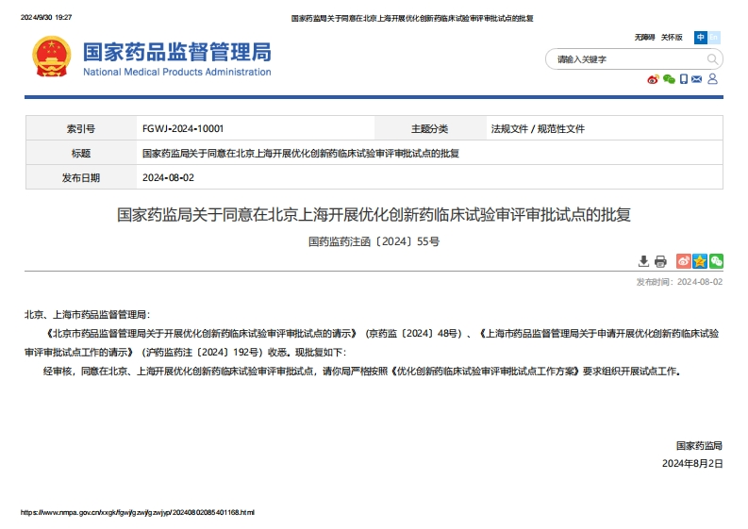
Task: Open the NMPA Weibo icon in header
Action: coord(653,79)
